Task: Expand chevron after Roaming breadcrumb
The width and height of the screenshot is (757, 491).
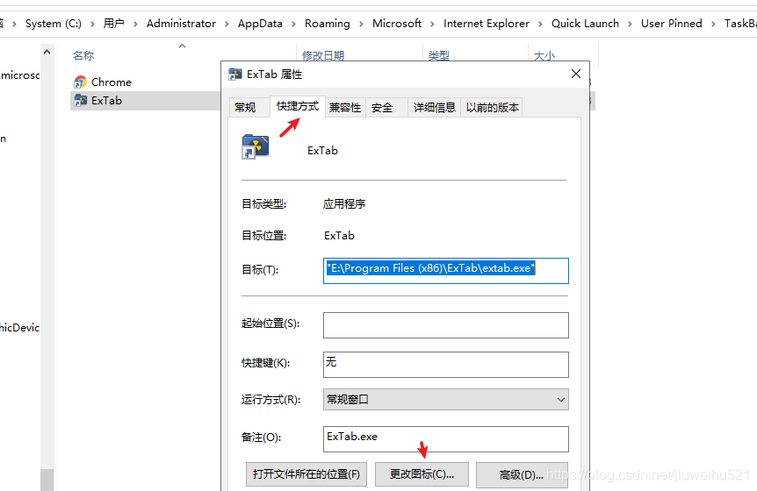Action: pos(361,24)
